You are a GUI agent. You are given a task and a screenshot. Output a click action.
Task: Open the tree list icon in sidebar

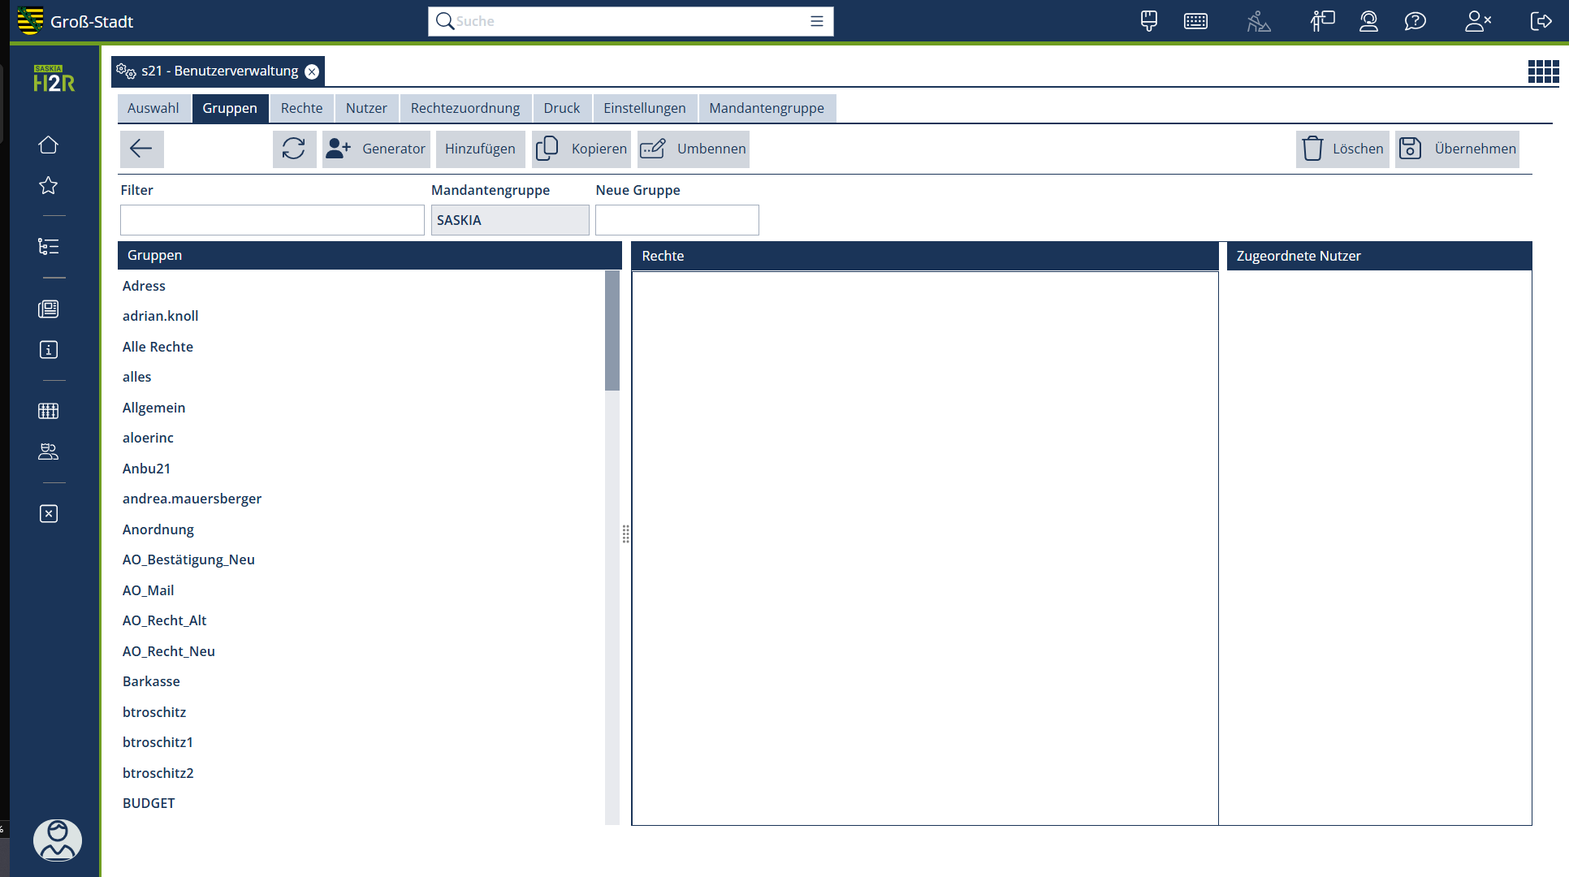[49, 247]
